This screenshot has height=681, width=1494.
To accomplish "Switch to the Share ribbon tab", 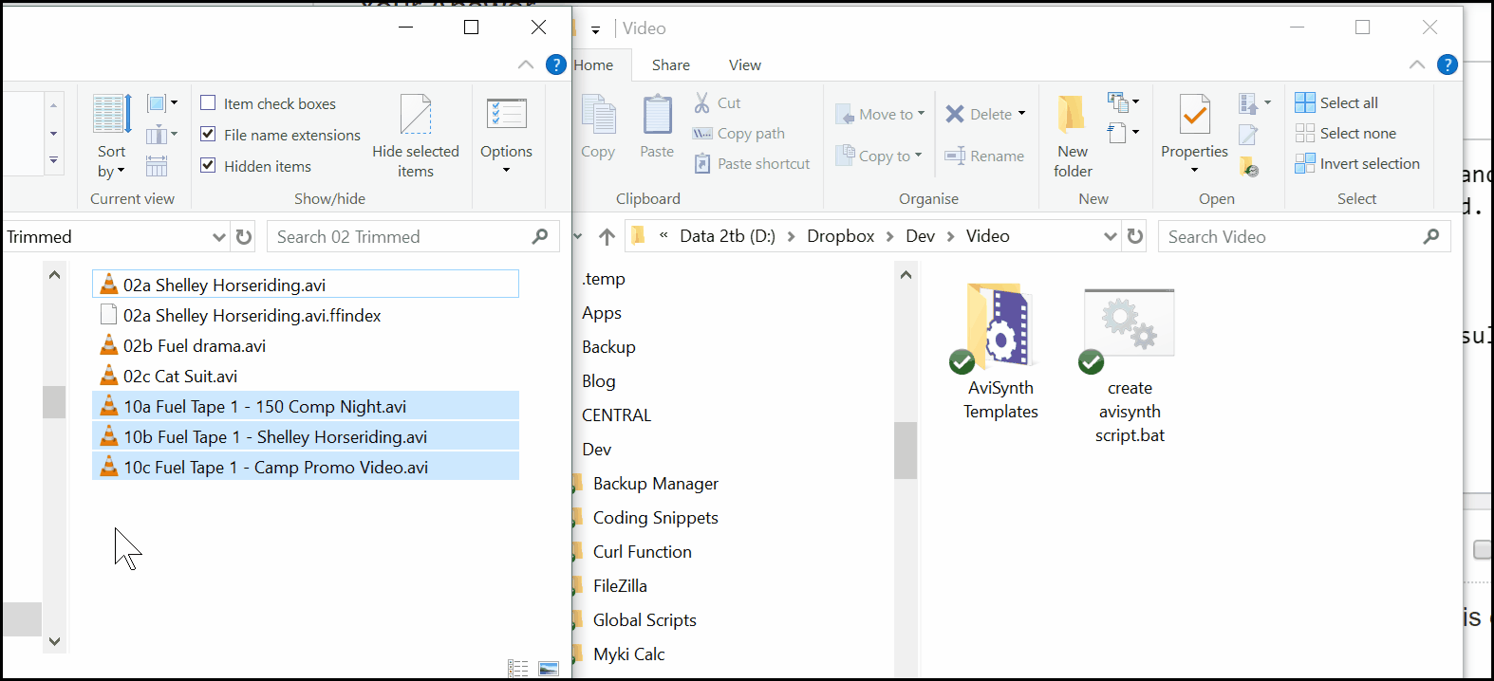I will point(671,64).
